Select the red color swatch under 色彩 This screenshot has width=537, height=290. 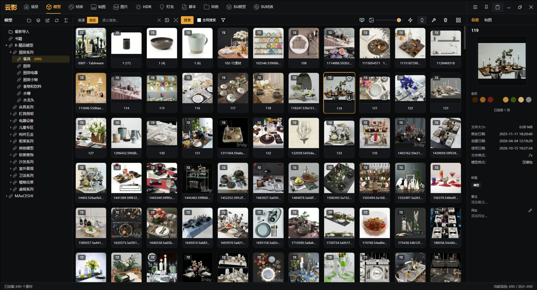tap(490, 100)
